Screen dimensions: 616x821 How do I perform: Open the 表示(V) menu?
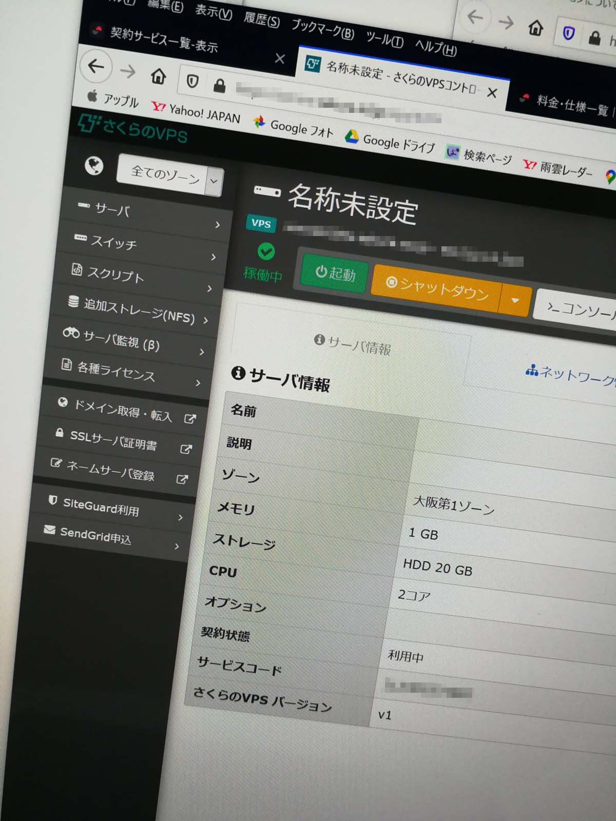[214, 12]
